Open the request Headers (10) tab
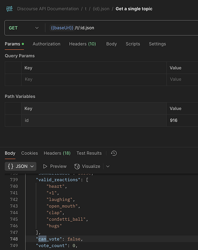This screenshot has width=198, height=250. (x=82, y=44)
